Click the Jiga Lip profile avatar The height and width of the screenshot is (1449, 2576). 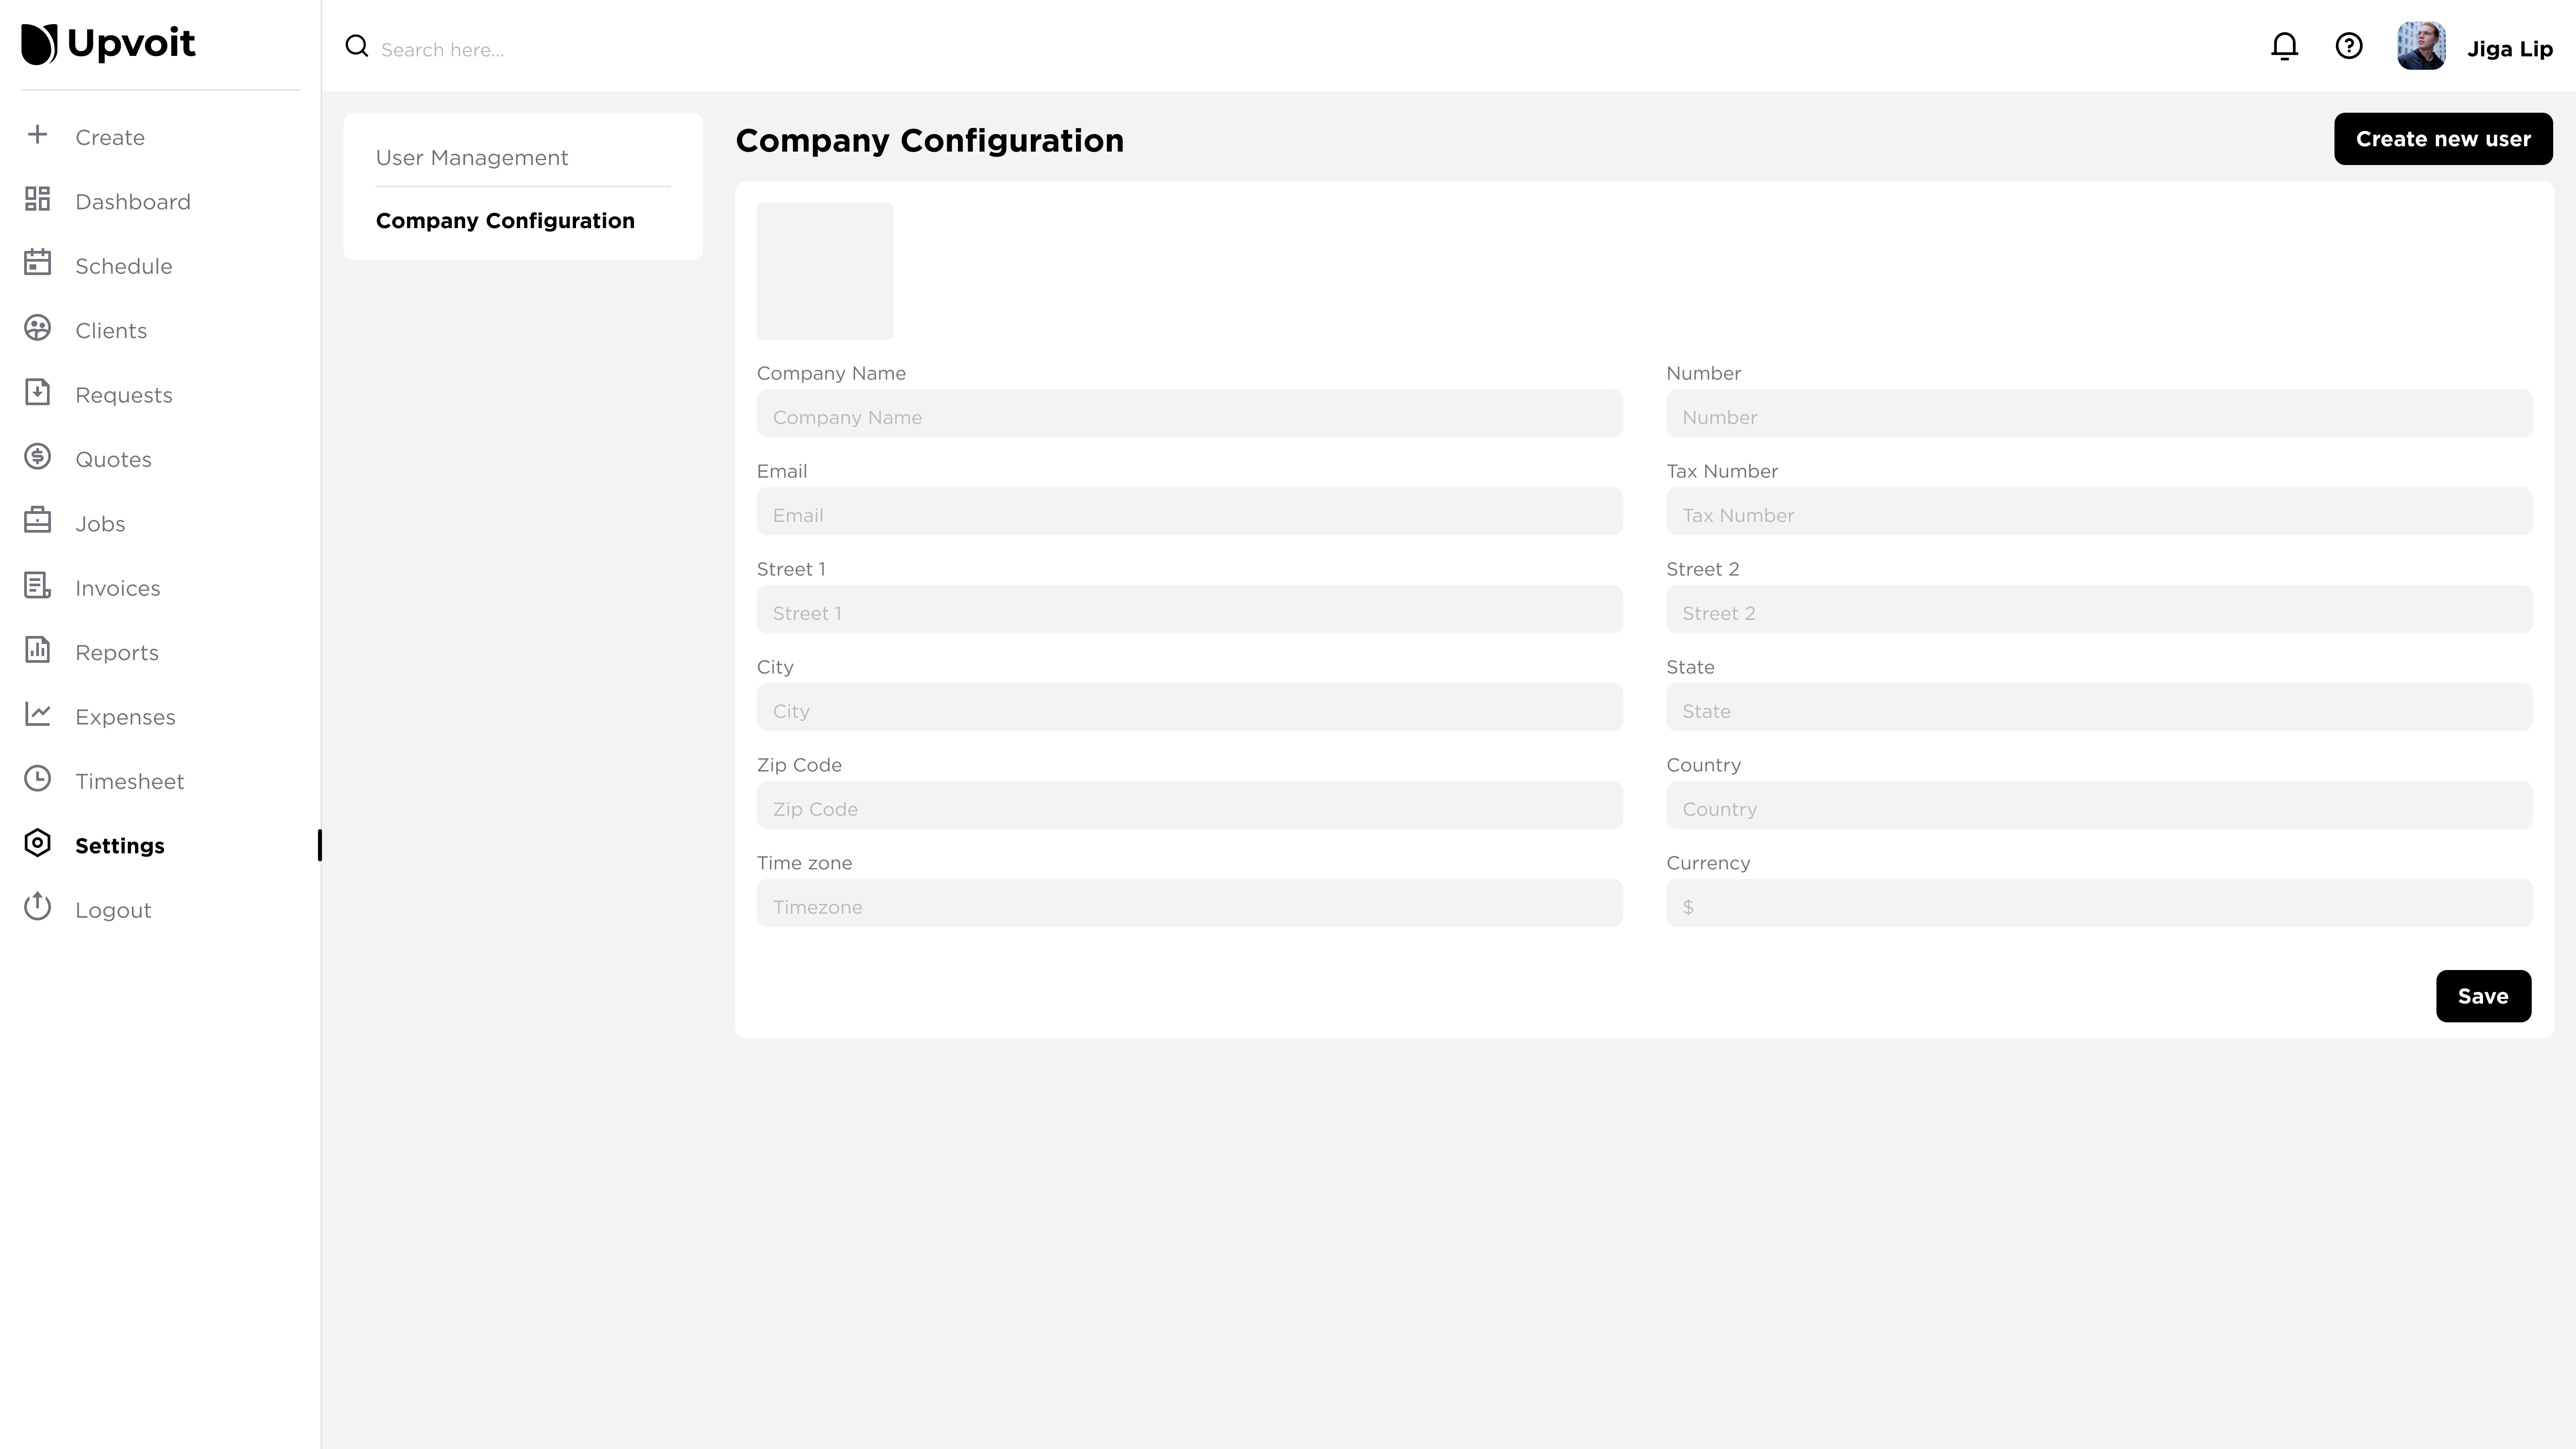point(2421,46)
